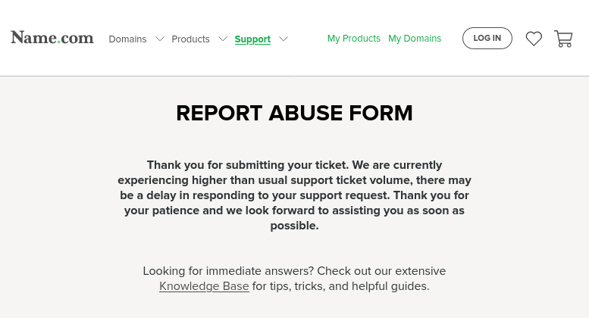589x318 pixels.
Task: Open the Knowledge Base link
Action: tap(204, 286)
